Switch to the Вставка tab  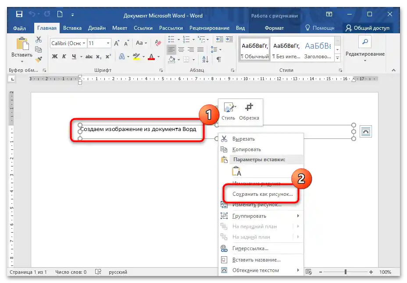tap(72, 28)
